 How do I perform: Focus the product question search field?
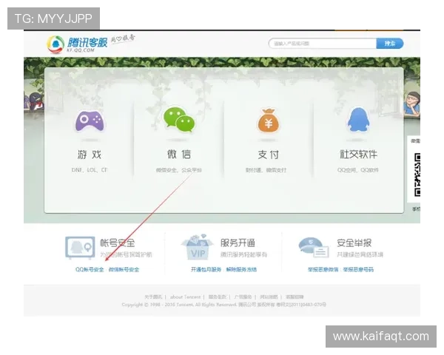click(x=323, y=44)
